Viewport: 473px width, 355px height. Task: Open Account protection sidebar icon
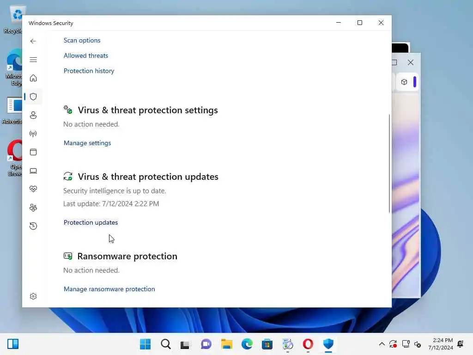[x=33, y=115]
